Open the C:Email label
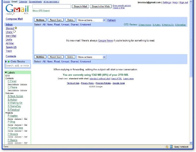Viewport: 196px width, 152px height. [x=12, y=81]
